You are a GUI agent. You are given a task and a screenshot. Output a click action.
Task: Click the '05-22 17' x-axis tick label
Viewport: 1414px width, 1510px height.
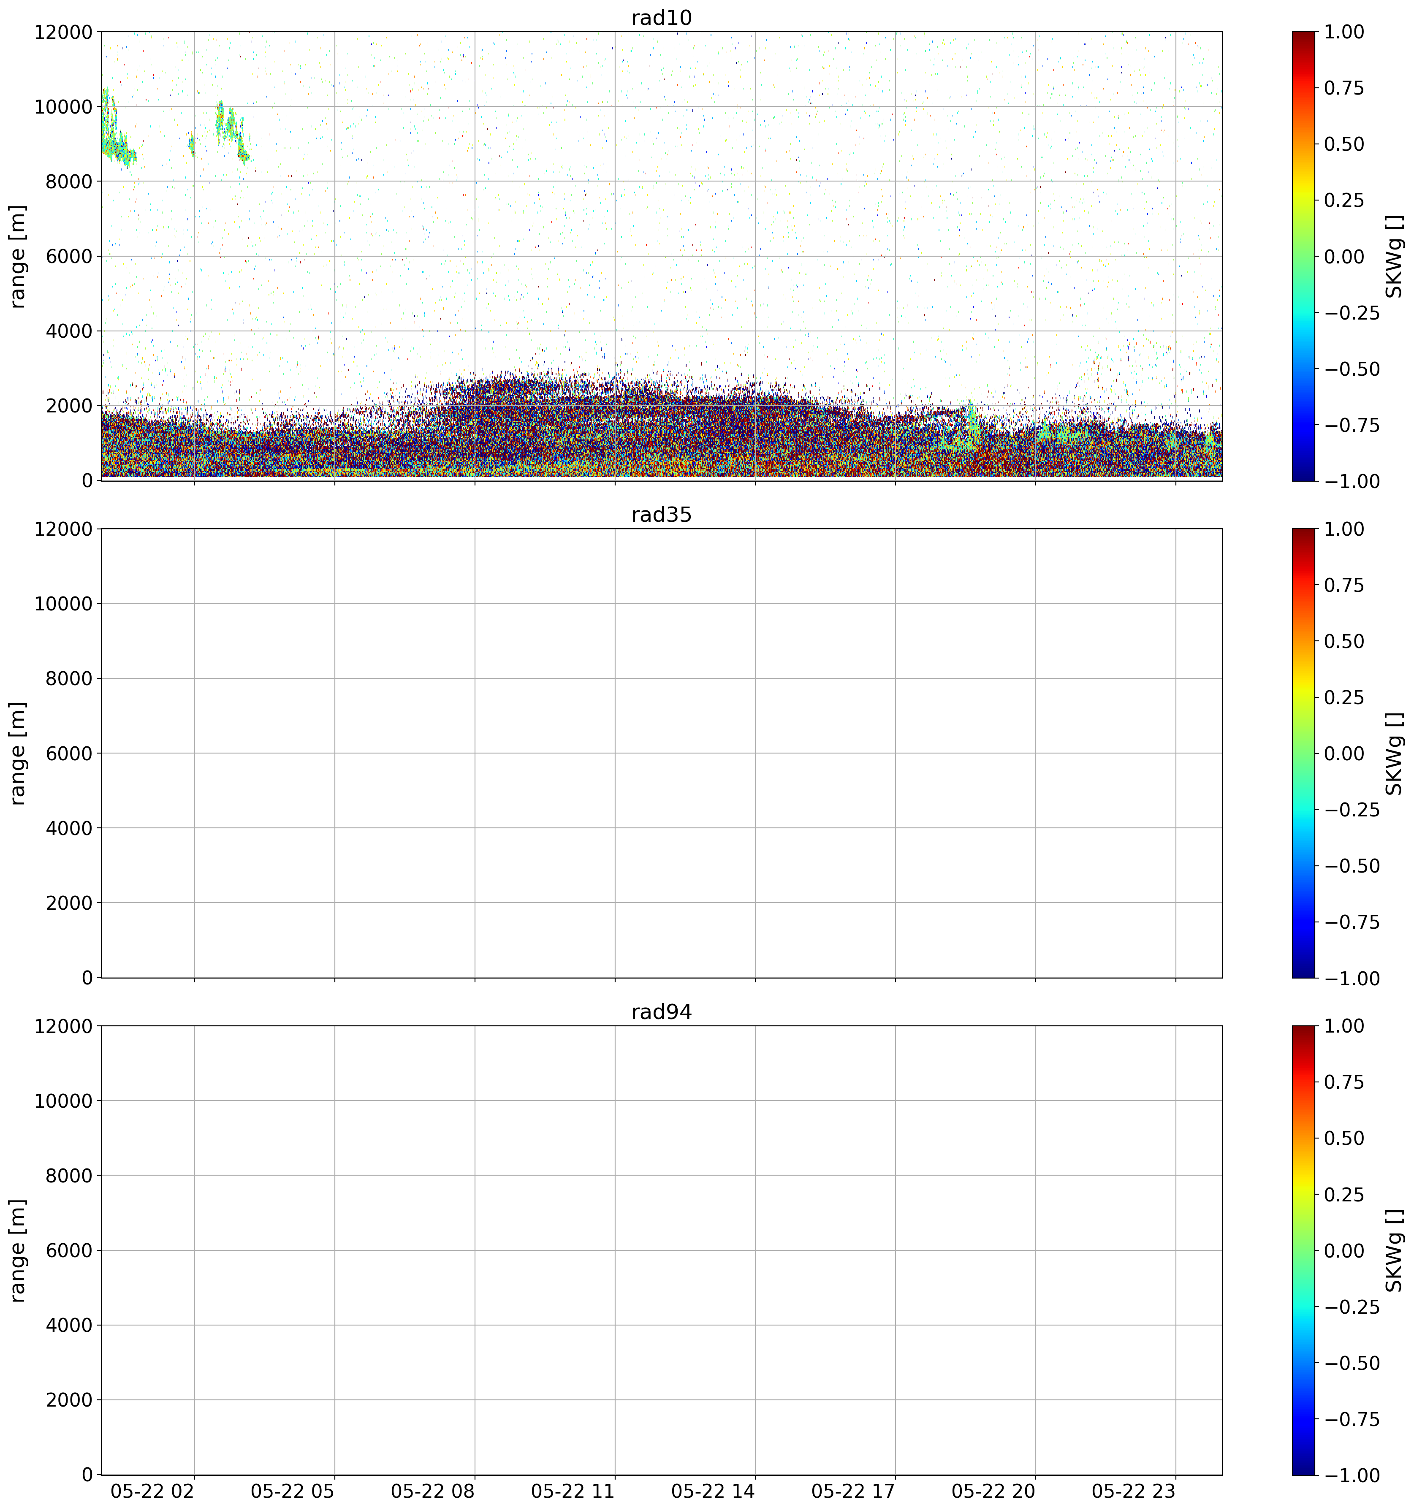pyautogui.click(x=853, y=1491)
